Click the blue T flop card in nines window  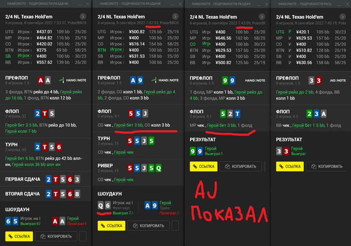237,114
